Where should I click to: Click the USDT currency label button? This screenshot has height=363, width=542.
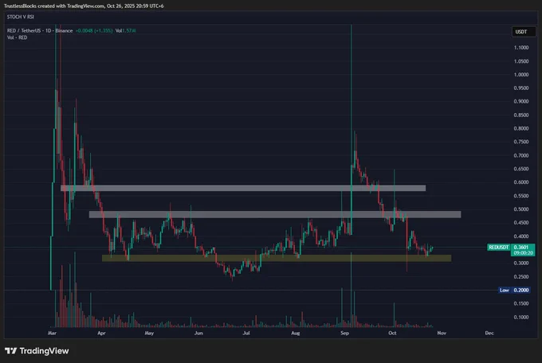point(523,31)
